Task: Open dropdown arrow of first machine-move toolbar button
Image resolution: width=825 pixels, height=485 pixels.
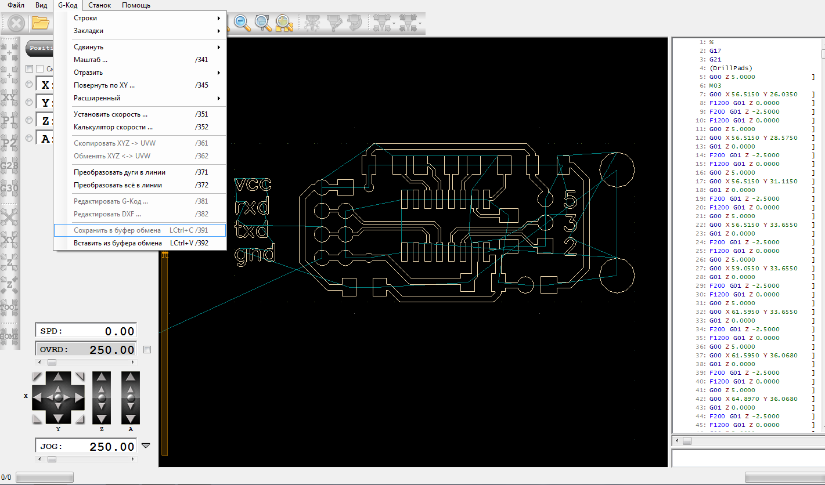Action: [x=394, y=23]
